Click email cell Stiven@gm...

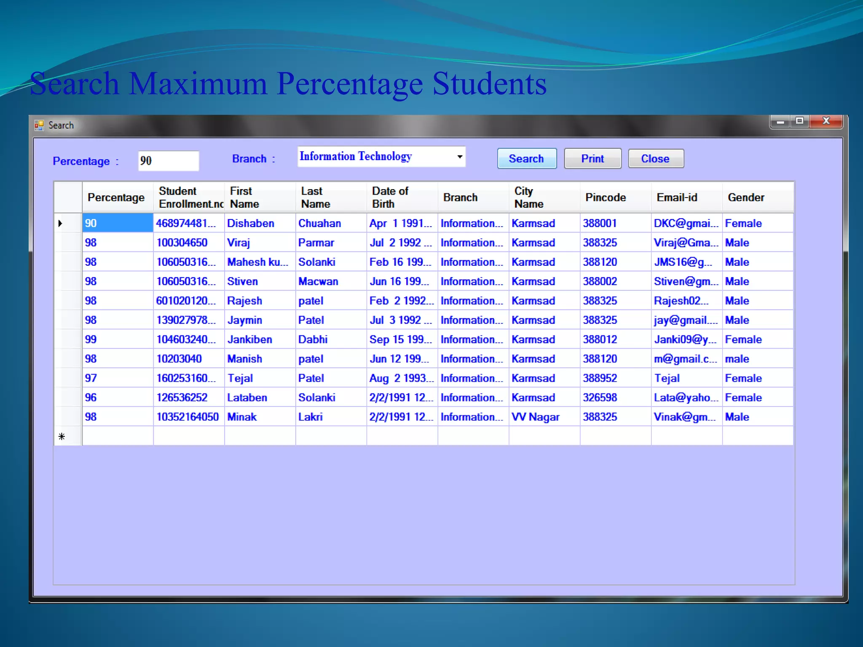click(687, 281)
